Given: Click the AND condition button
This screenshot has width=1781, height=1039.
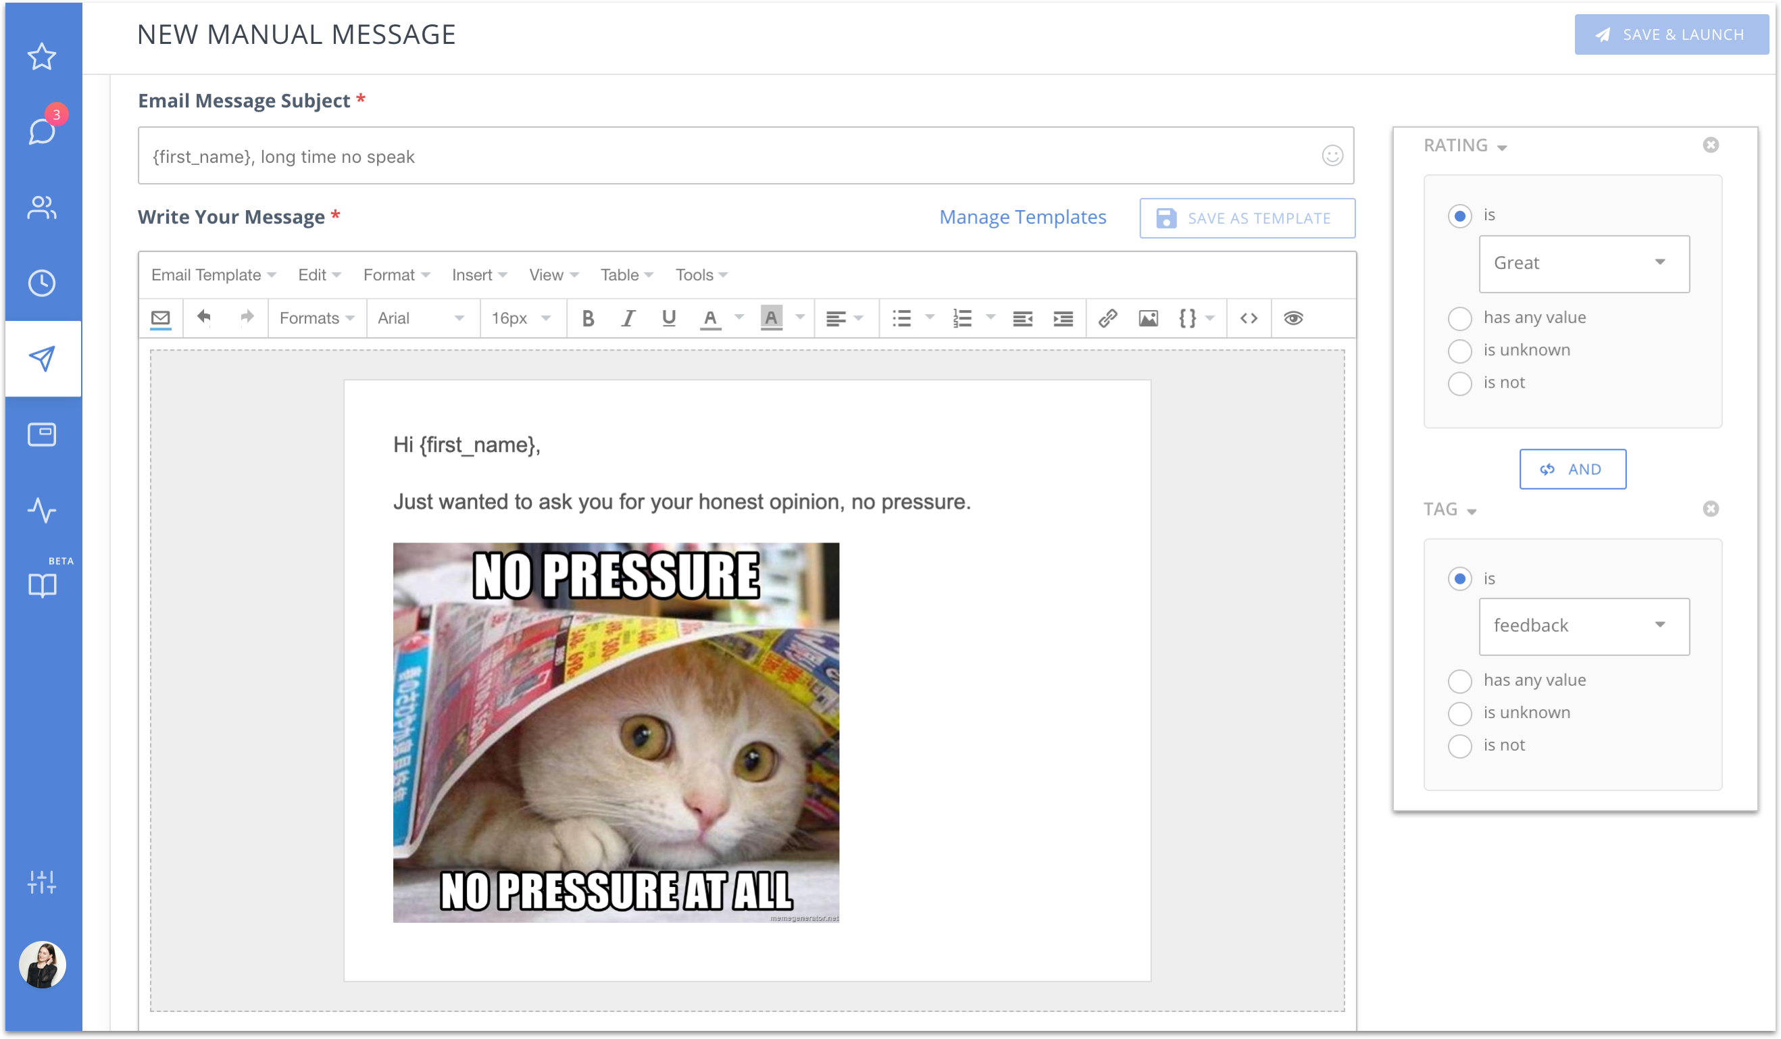Looking at the screenshot, I should tap(1572, 470).
